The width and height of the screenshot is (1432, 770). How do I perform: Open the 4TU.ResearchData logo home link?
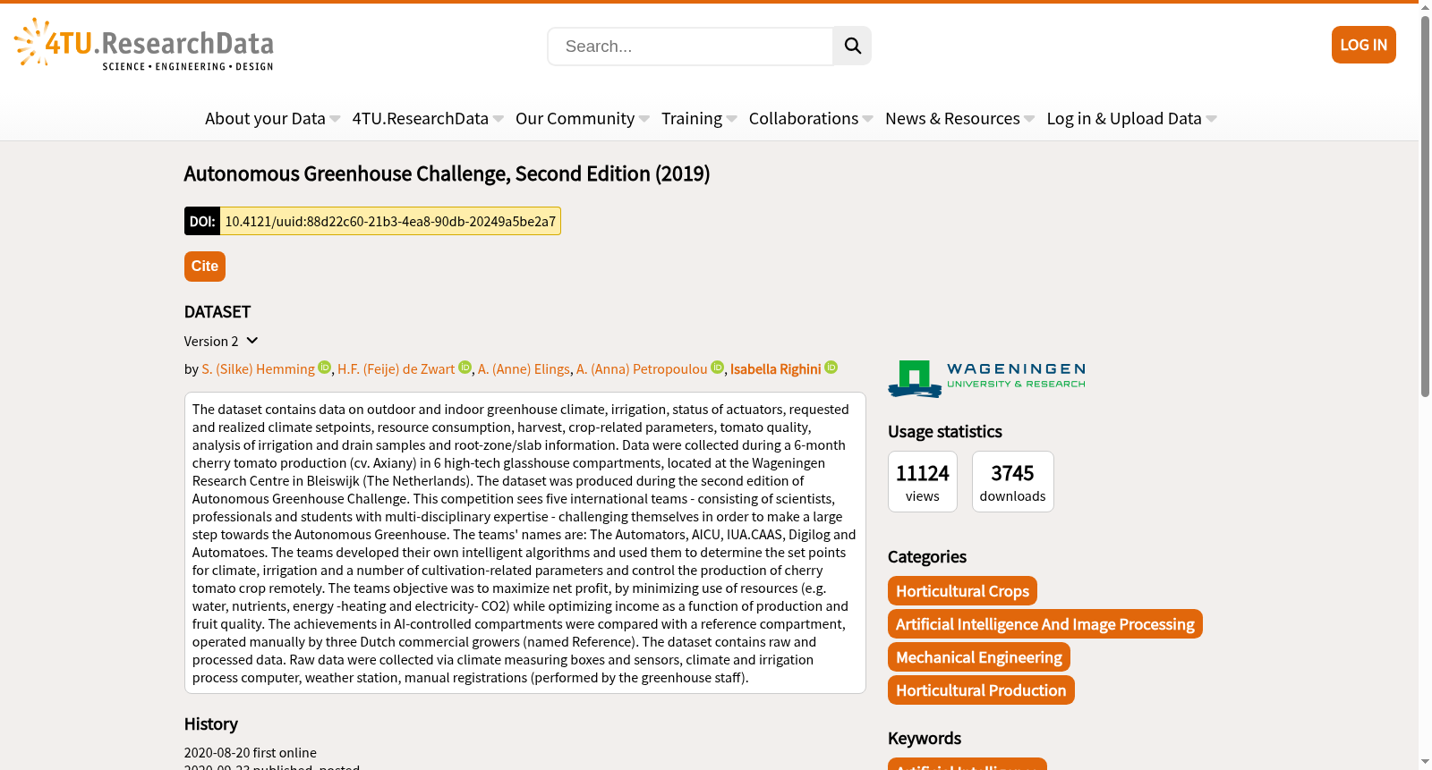(x=144, y=45)
